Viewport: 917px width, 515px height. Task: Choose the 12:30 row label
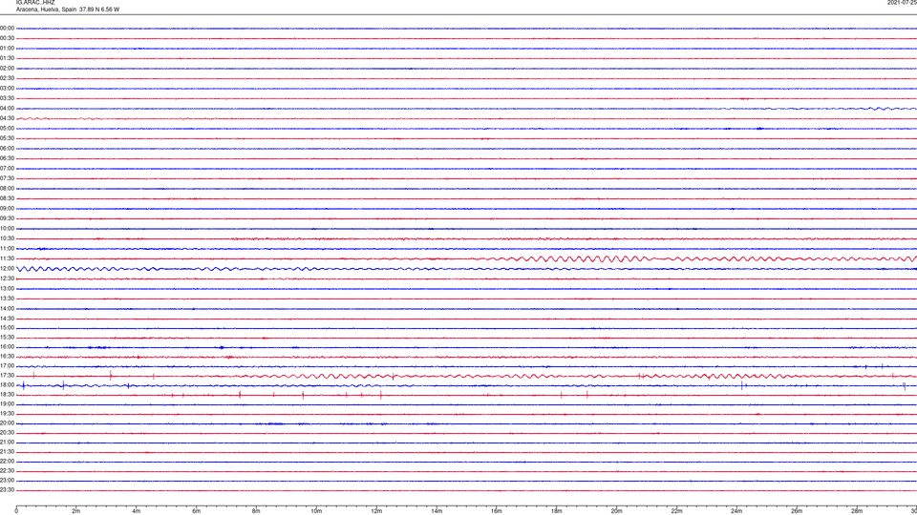coord(7,278)
